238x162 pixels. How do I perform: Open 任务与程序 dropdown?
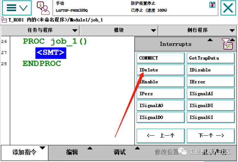[40, 31]
